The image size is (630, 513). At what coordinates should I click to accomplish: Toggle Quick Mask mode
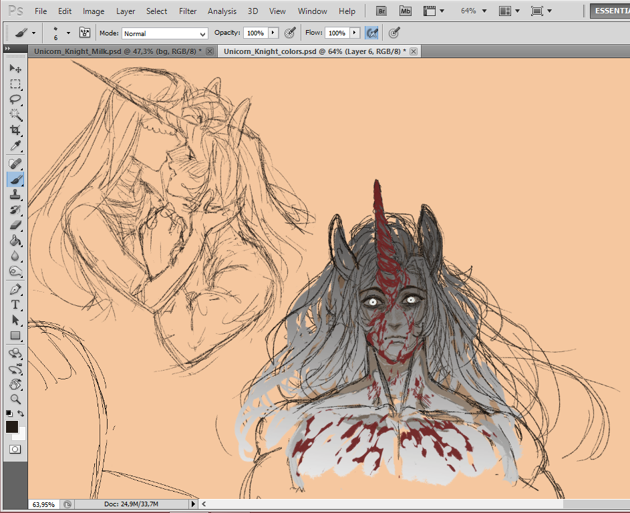pos(15,450)
